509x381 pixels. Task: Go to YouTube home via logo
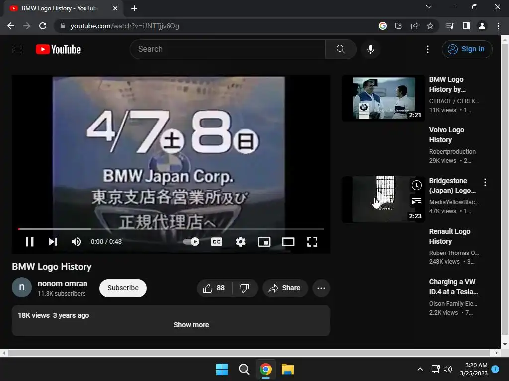[58, 49]
